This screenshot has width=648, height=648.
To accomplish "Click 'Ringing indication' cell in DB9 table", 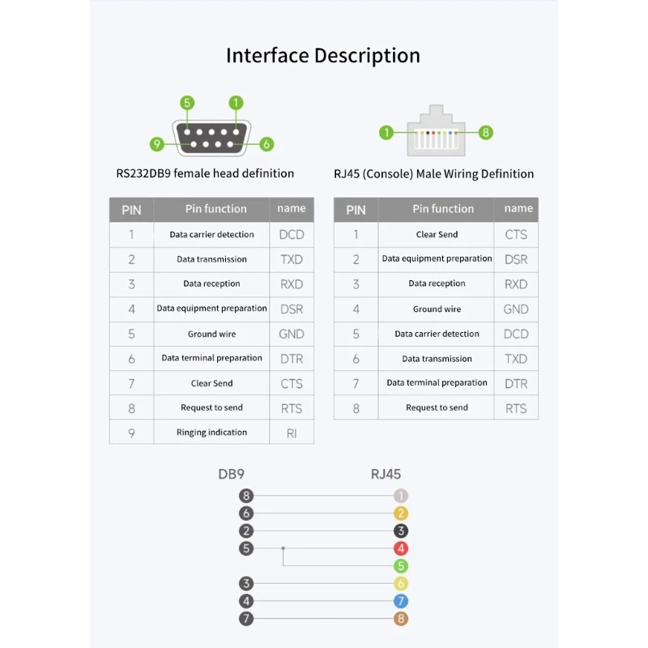I will (211, 433).
